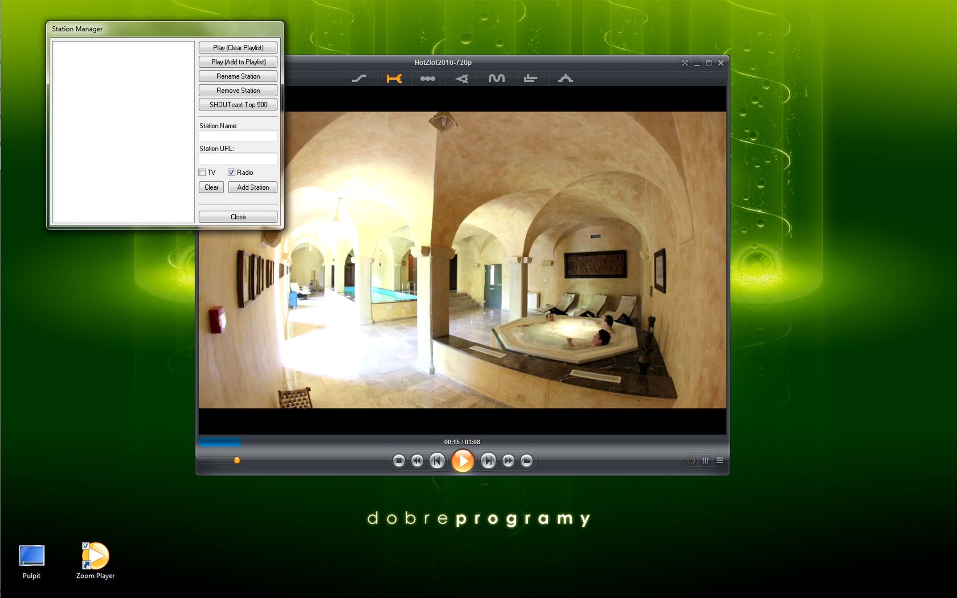This screenshot has height=598, width=957.
Task: Stop video playback
Action: click(x=399, y=460)
